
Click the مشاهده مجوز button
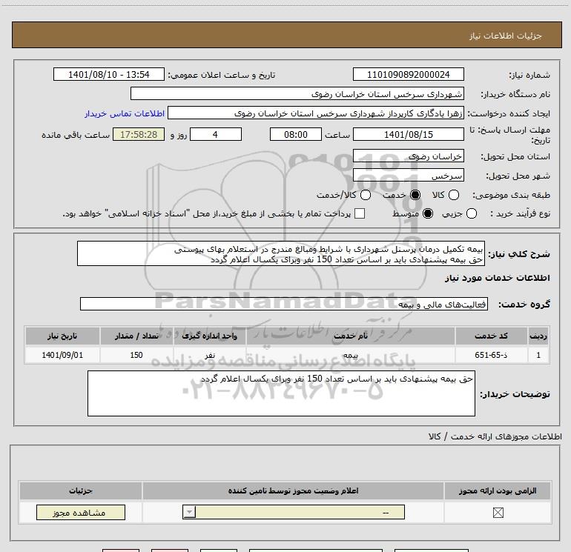(81, 512)
